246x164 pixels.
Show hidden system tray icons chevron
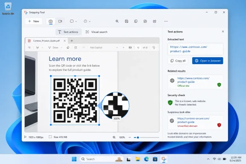[x=208, y=159]
